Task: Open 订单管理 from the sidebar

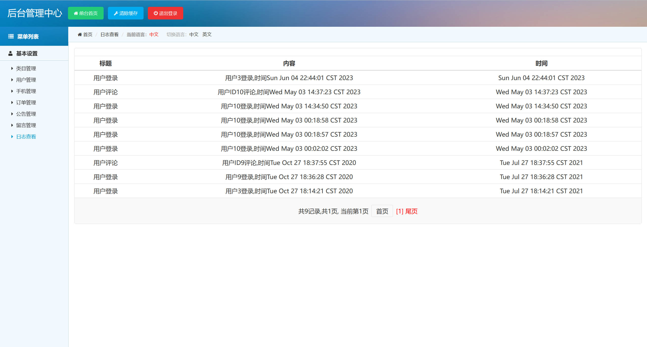Action: (x=26, y=102)
